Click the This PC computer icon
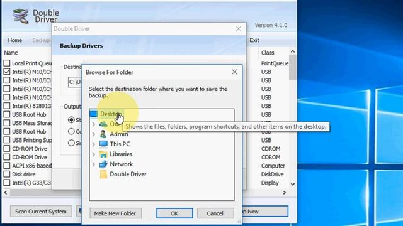The height and width of the screenshot is (226, 403). click(x=103, y=144)
